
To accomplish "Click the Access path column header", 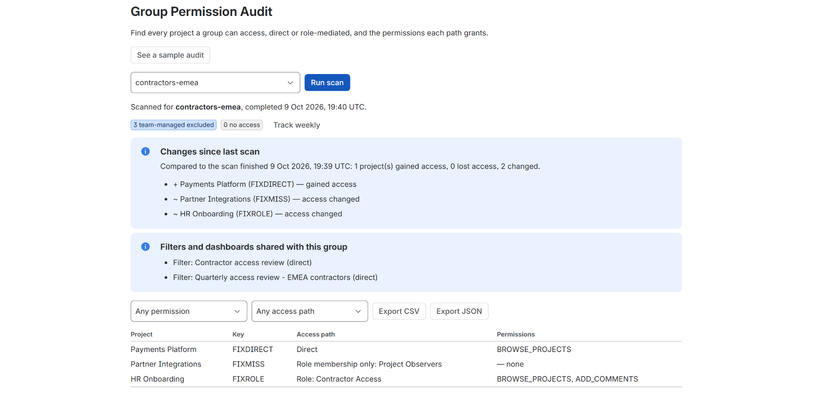I will (x=316, y=334).
